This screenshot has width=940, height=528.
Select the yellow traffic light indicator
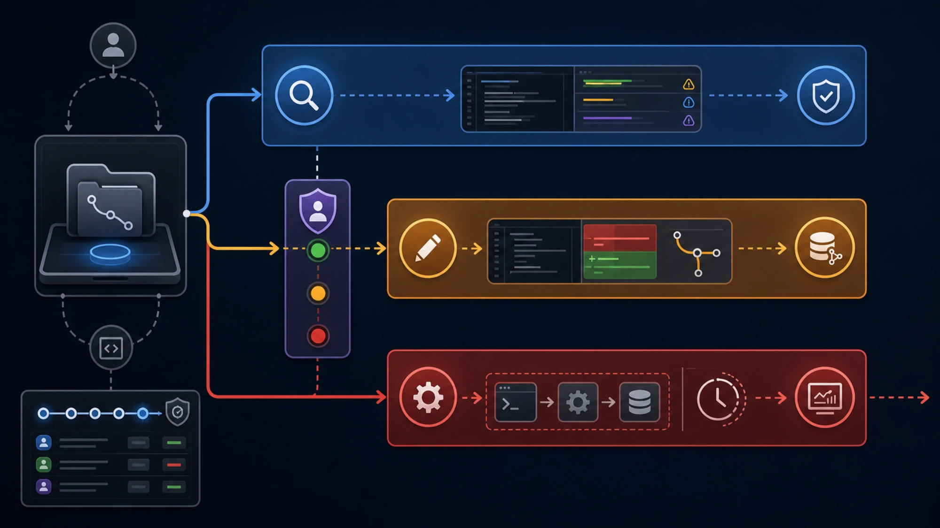pyautogui.click(x=318, y=293)
